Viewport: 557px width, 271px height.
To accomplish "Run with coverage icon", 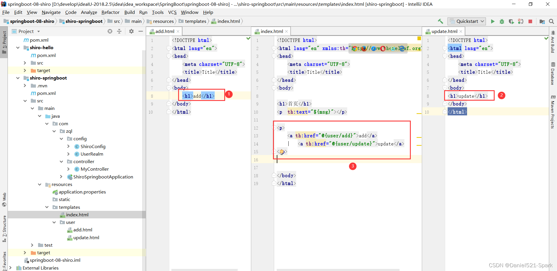I will coord(511,21).
